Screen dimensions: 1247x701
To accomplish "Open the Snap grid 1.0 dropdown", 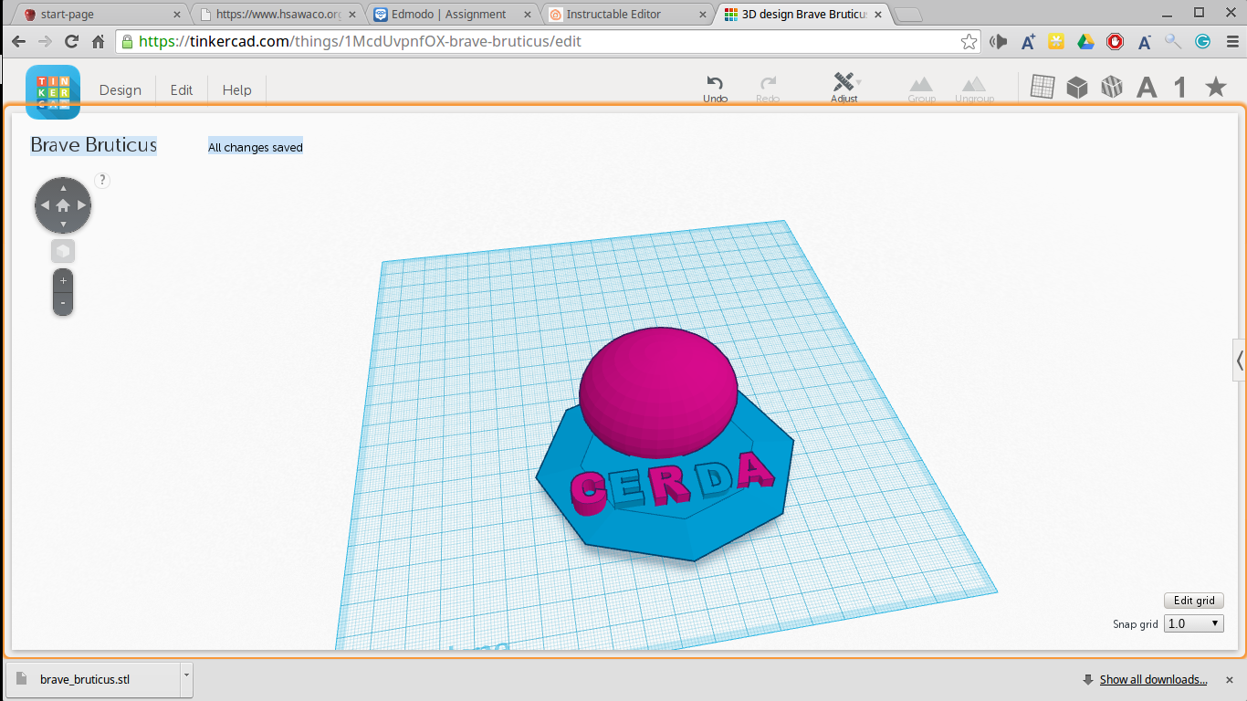I will click(1194, 623).
